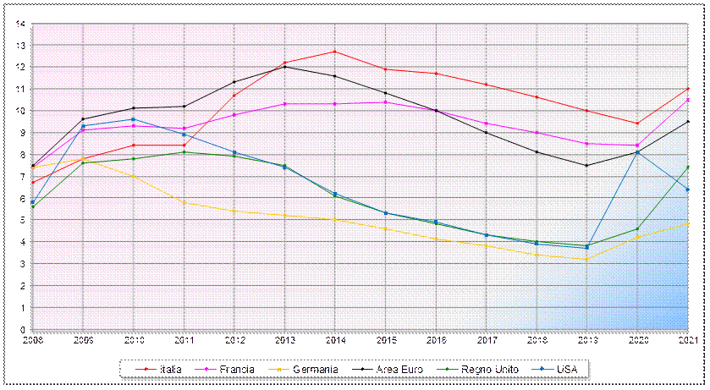Click the 2013 x-axis year label
This screenshot has width=710, height=390.
285,340
